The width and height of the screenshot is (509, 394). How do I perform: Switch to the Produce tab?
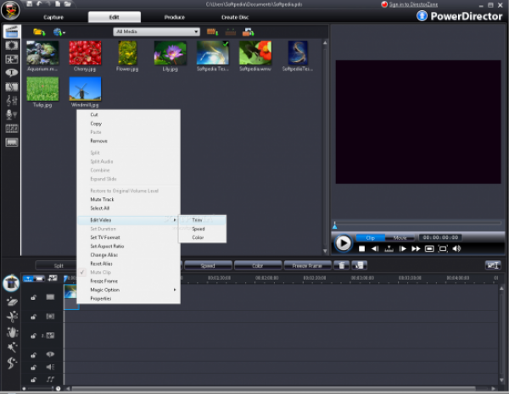tap(174, 17)
